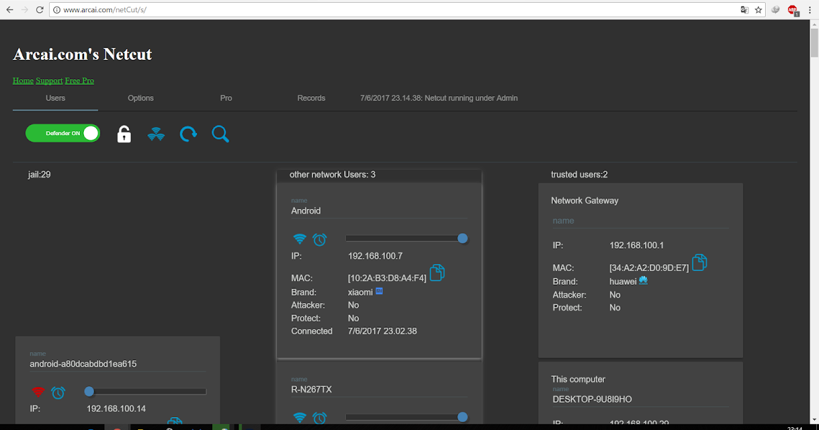Viewport: 819px width, 430px height.
Task: Click the translate page icon in address bar
Action: (745, 10)
